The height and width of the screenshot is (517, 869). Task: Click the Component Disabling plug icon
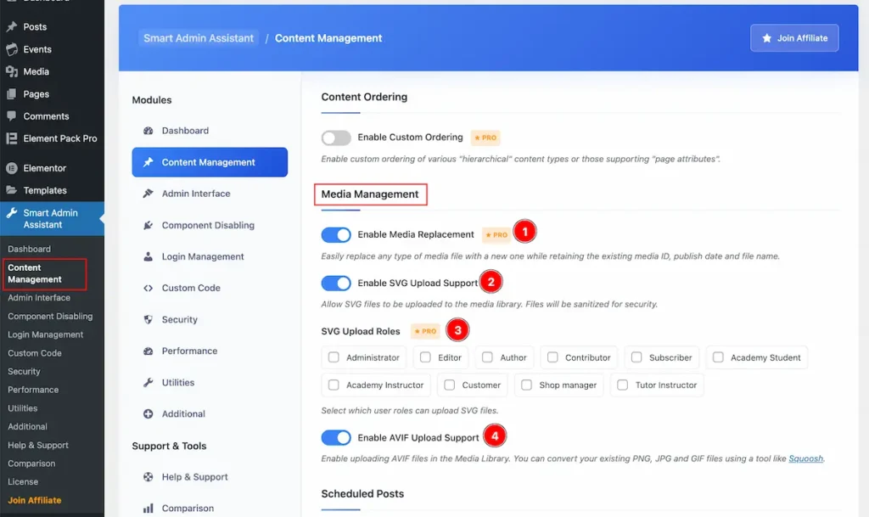pos(148,225)
